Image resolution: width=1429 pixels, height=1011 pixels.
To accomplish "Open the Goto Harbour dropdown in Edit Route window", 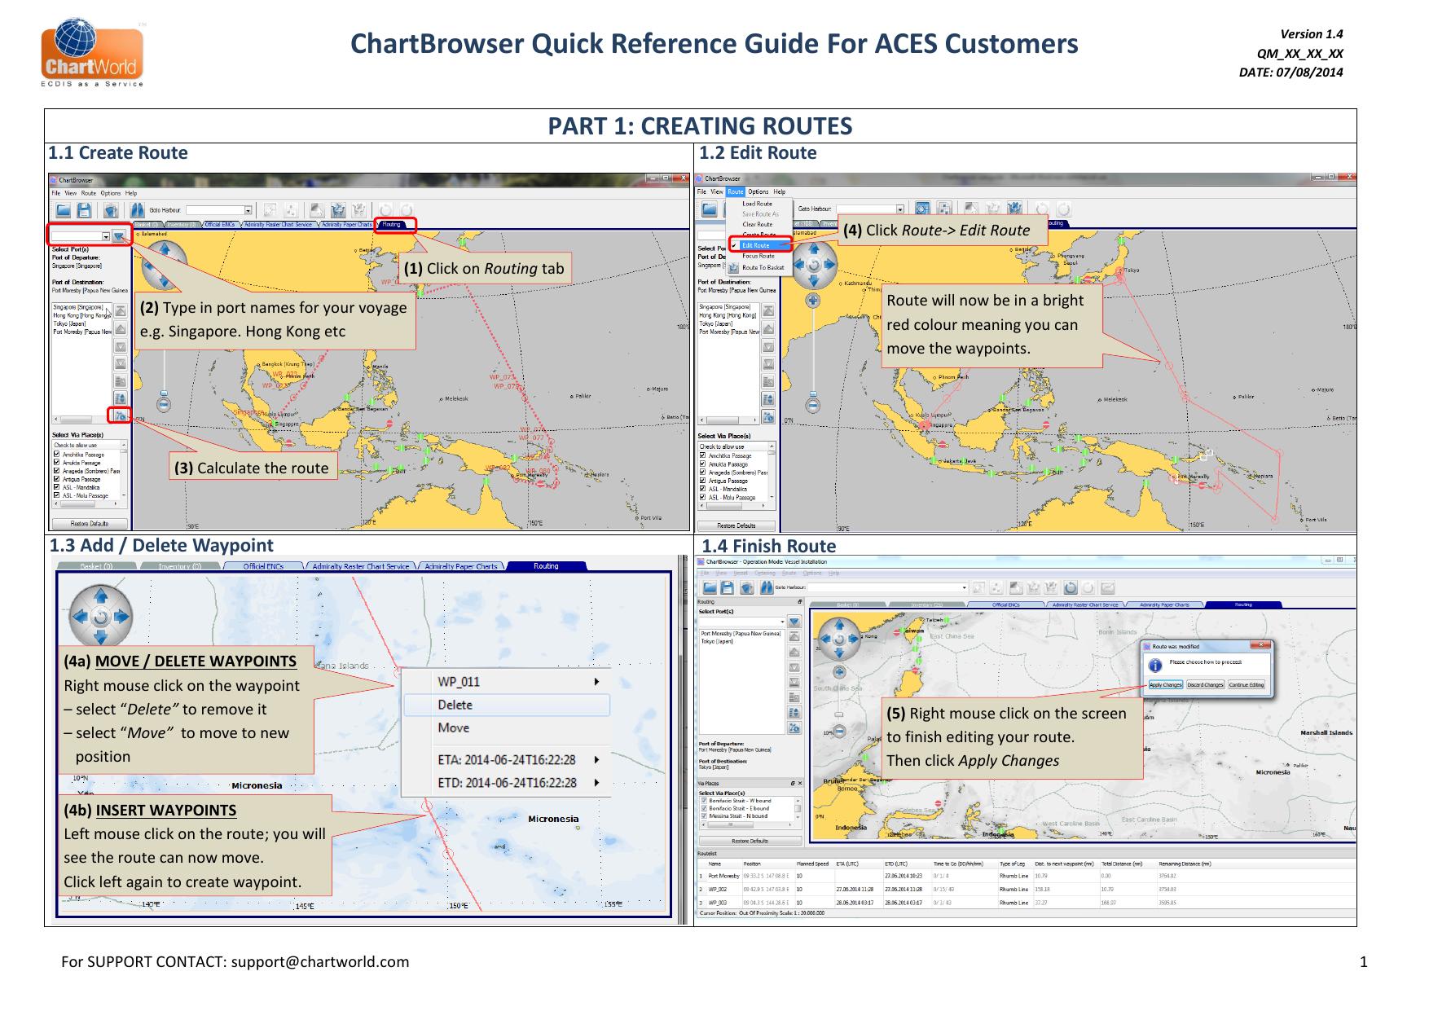I will [899, 209].
